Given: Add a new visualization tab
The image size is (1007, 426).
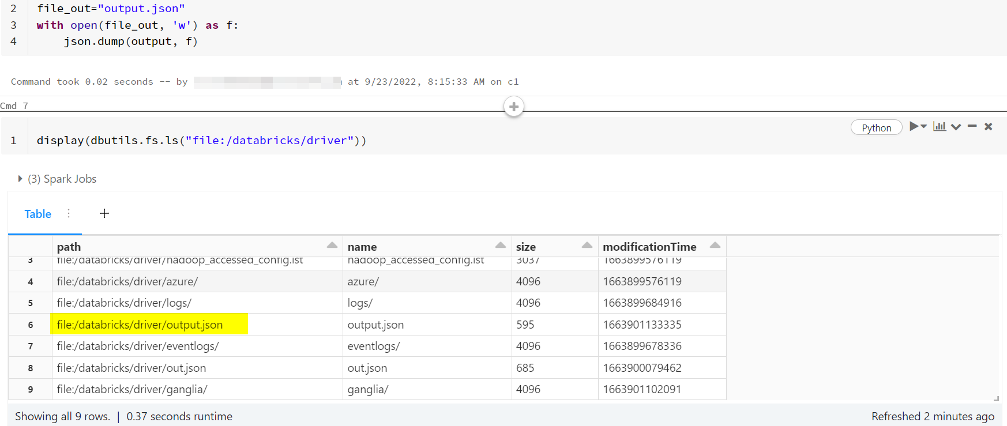Looking at the screenshot, I should click(104, 213).
